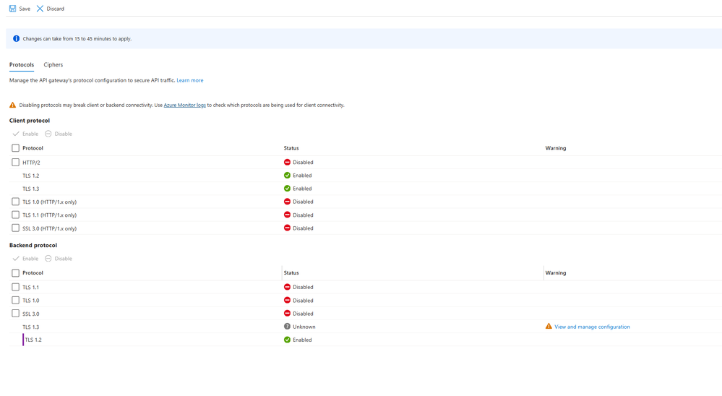The height and width of the screenshot is (396, 722).
Task: Tick the HTTP/2 checkbox
Action: 15,162
